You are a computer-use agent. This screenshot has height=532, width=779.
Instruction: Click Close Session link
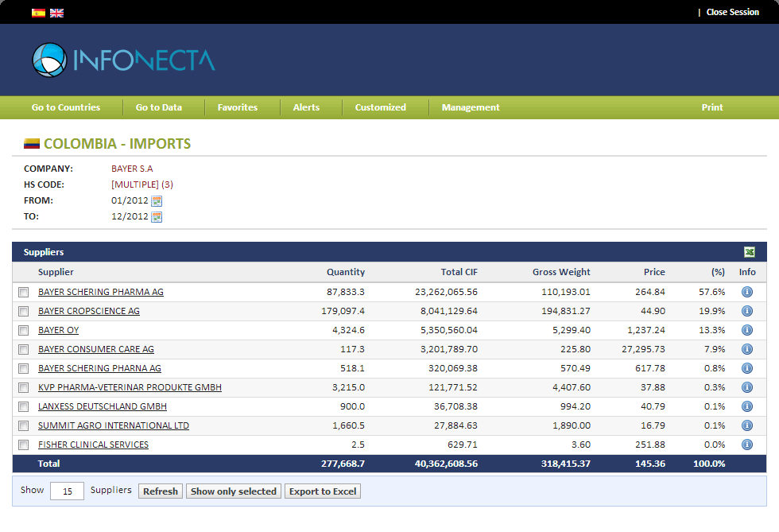(x=732, y=13)
